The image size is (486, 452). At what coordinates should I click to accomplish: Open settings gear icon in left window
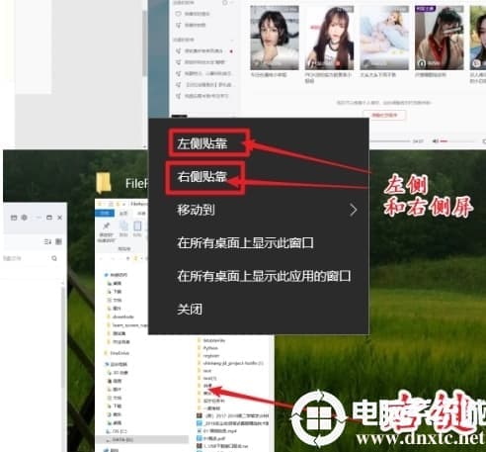tap(24, 218)
